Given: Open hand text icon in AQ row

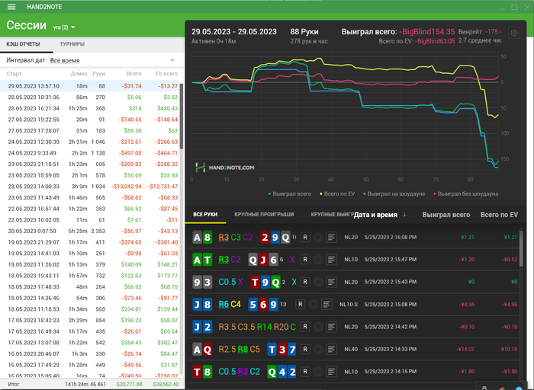Looking at the screenshot, I should tap(331, 349).
